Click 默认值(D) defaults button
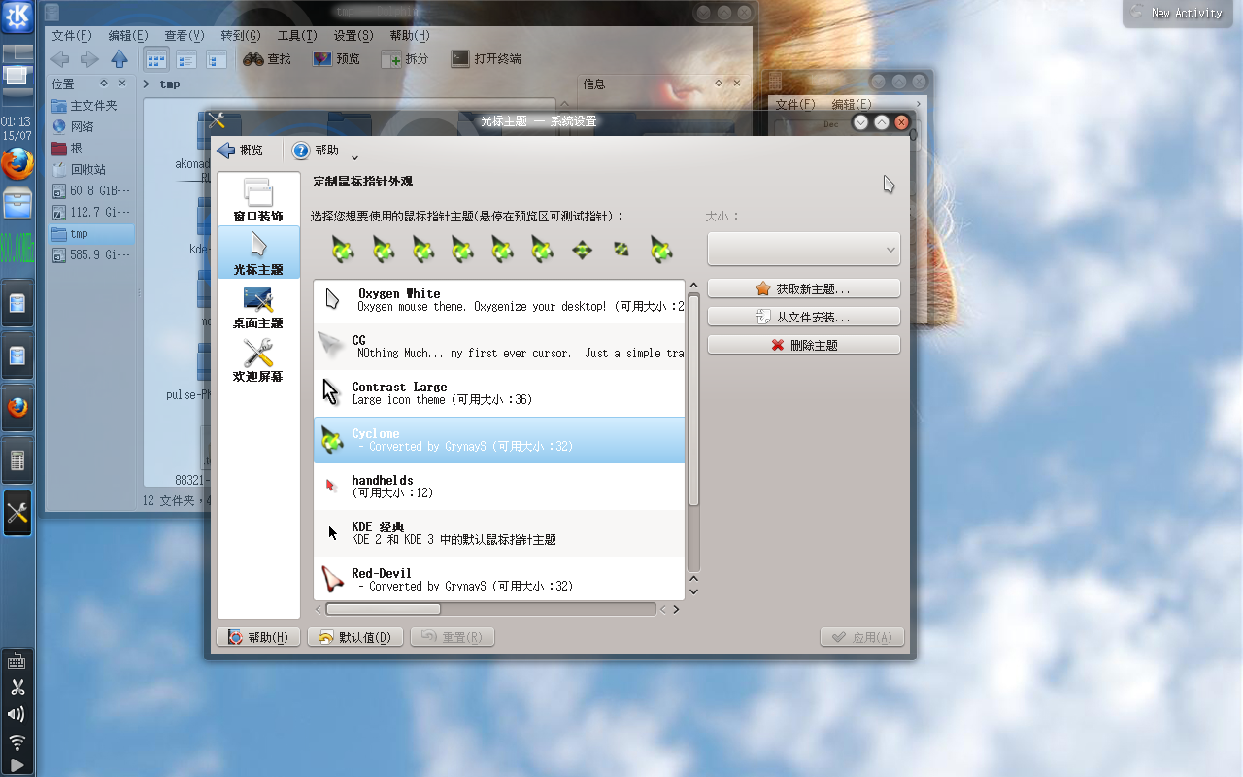This screenshot has width=1243, height=777. point(355,637)
